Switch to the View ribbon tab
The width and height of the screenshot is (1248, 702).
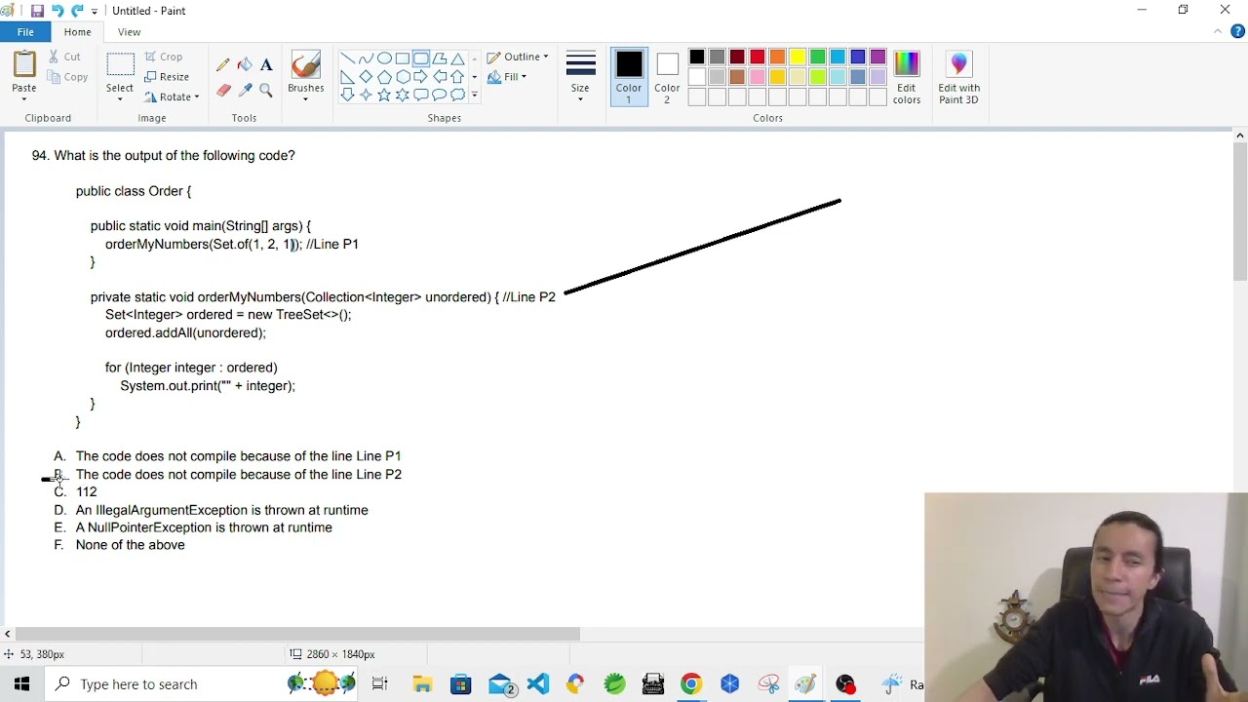pyautogui.click(x=129, y=32)
